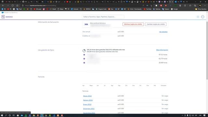
Task: Reload the page with browser refresh icon
Action: 12,6
